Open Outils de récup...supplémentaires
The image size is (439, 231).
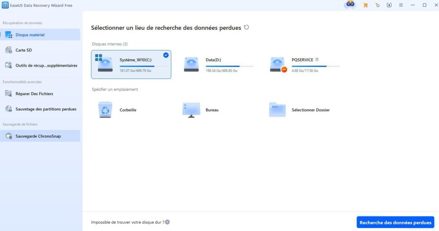(40, 65)
